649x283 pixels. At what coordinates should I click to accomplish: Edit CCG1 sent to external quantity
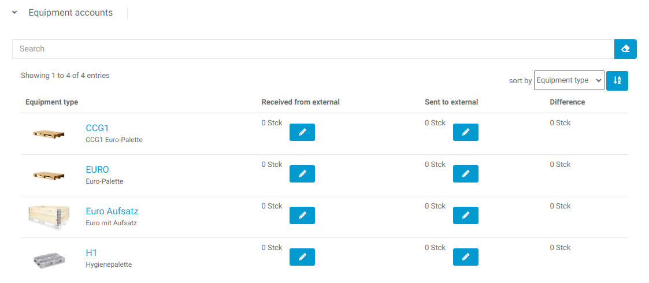pos(465,132)
